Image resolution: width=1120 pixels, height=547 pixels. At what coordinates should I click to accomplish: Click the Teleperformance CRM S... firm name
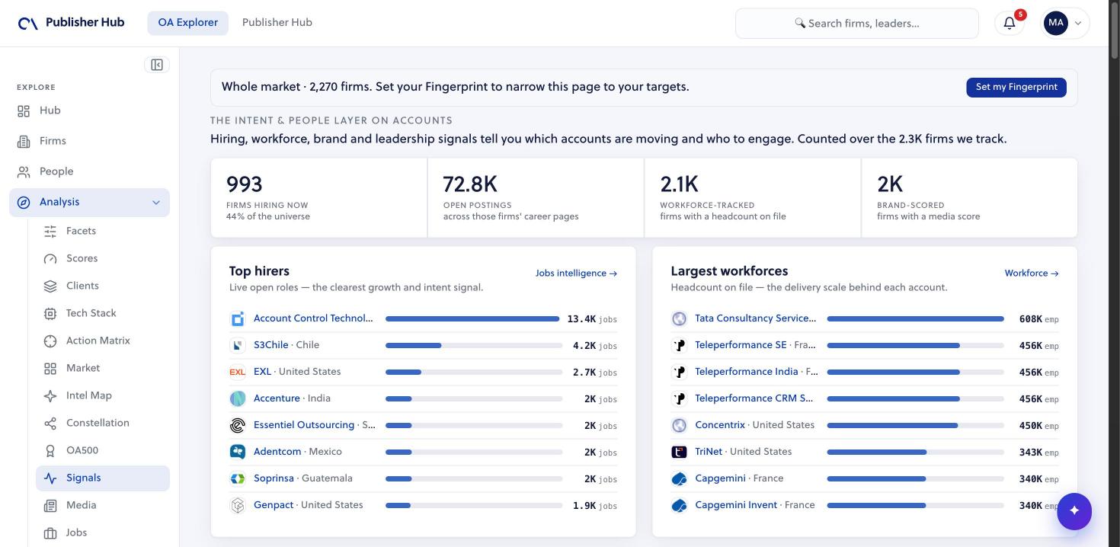click(x=754, y=398)
